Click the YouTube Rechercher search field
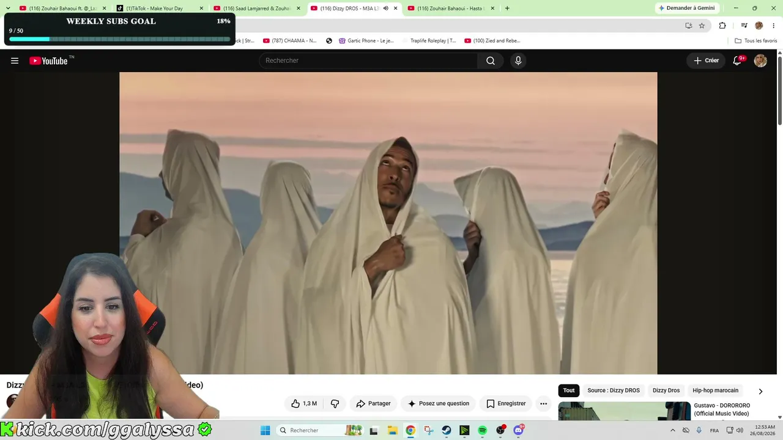The width and height of the screenshot is (783, 440). [x=368, y=61]
